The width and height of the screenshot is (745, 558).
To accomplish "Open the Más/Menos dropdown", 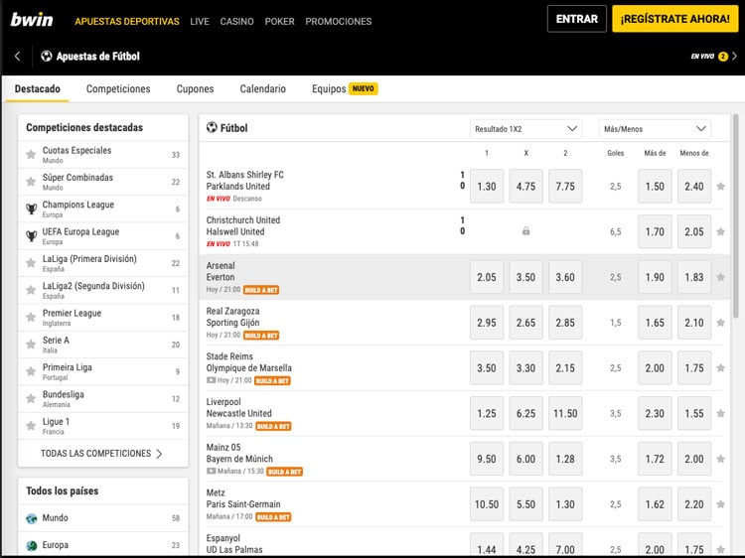I will point(655,129).
